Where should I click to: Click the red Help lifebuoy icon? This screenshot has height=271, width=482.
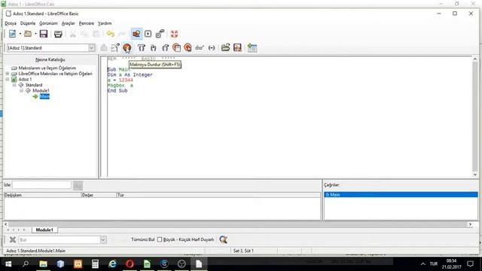[x=174, y=34]
